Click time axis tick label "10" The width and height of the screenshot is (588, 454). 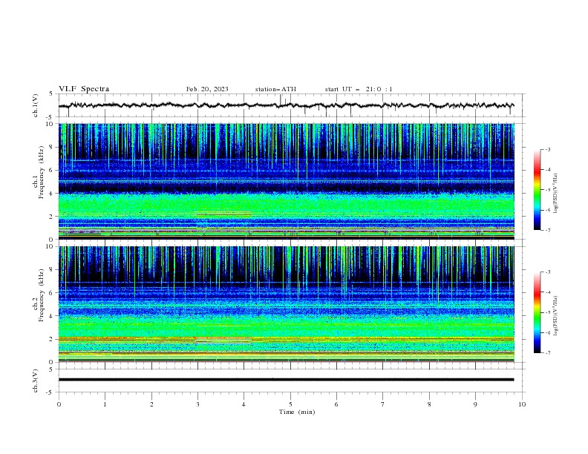(x=522, y=404)
